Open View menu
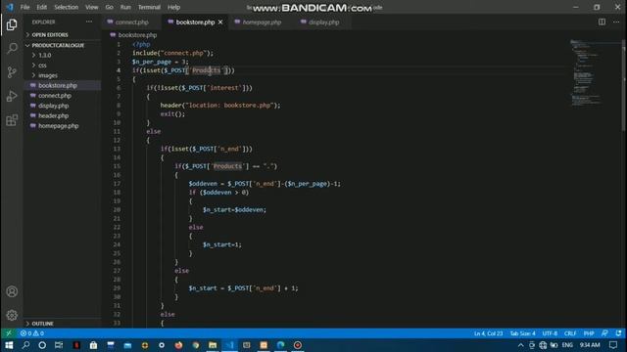Image resolution: width=627 pixels, height=352 pixels. (91, 7)
